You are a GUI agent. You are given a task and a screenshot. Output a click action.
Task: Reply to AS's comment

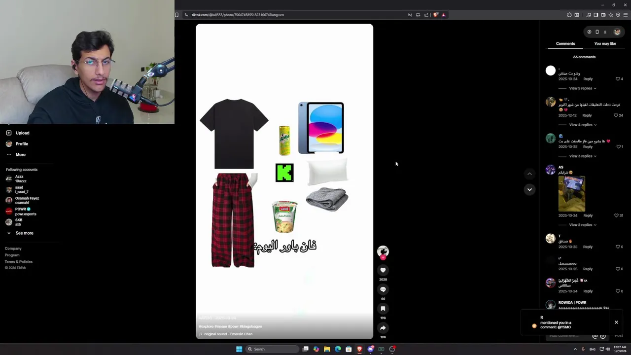(x=588, y=215)
